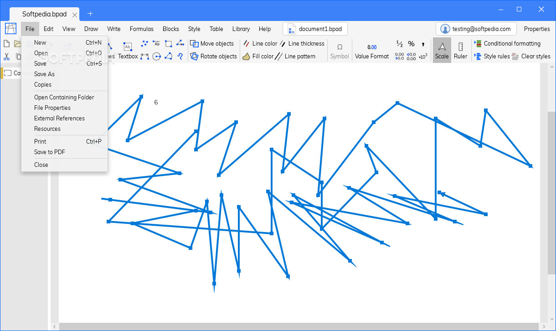Viewport: 556px width, 331px height.
Task: Create a new file with toolbar icon
Action: pyautogui.click(x=7, y=44)
